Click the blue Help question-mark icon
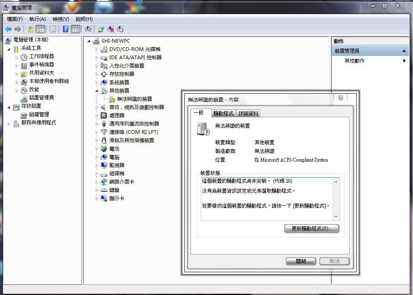The image size is (413, 295). coord(65,29)
